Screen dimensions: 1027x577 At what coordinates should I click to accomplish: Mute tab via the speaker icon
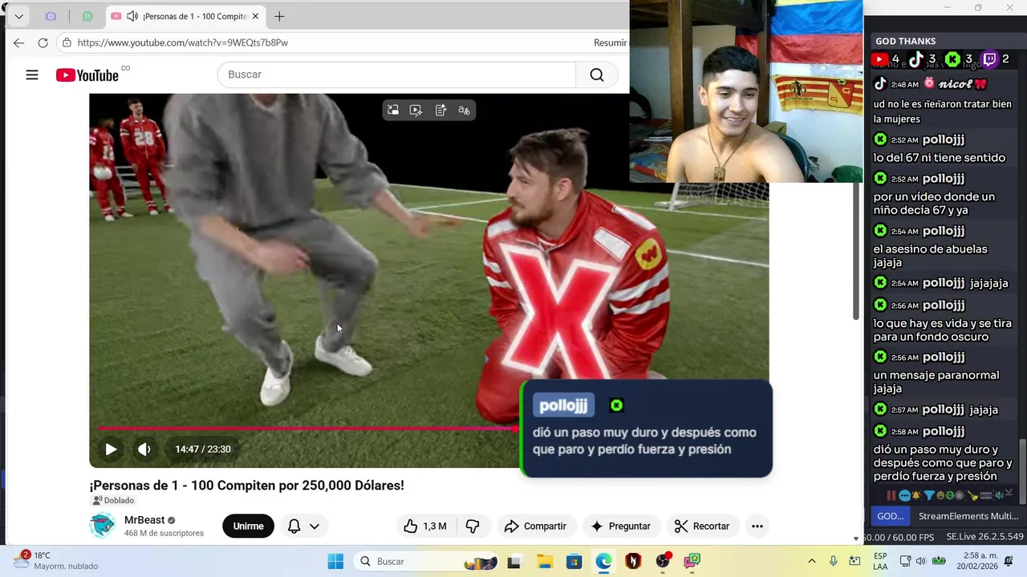(132, 16)
